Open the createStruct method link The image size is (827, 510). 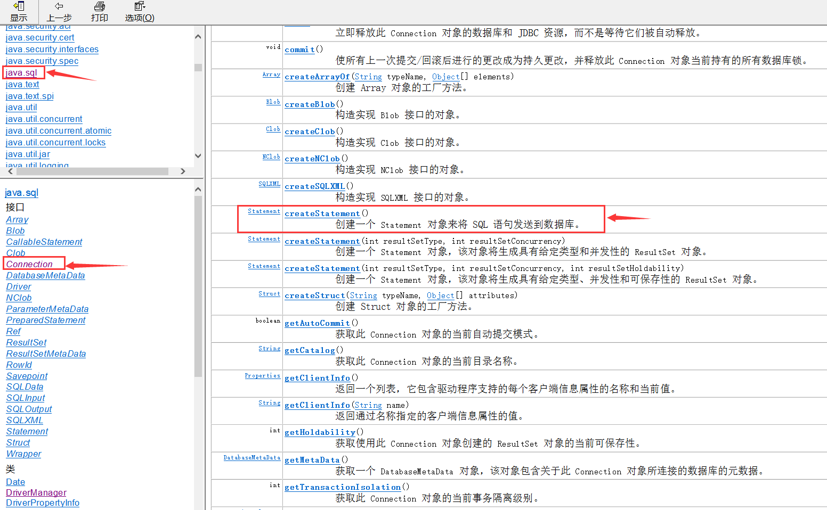click(315, 295)
